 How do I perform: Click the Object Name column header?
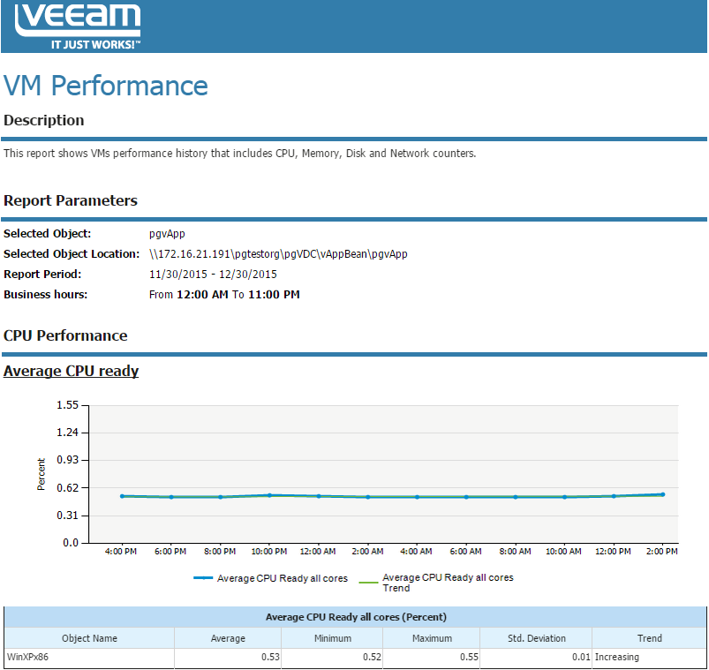(89, 638)
